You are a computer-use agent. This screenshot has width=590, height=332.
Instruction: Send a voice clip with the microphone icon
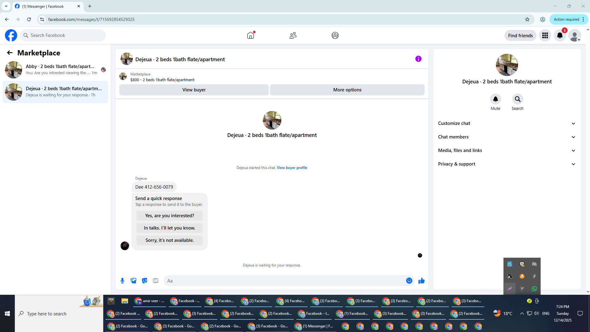pyautogui.click(x=122, y=281)
